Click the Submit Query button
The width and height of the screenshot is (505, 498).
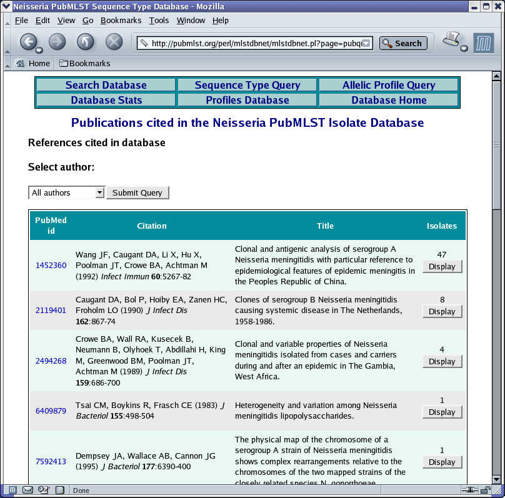(x=137, y=192)
